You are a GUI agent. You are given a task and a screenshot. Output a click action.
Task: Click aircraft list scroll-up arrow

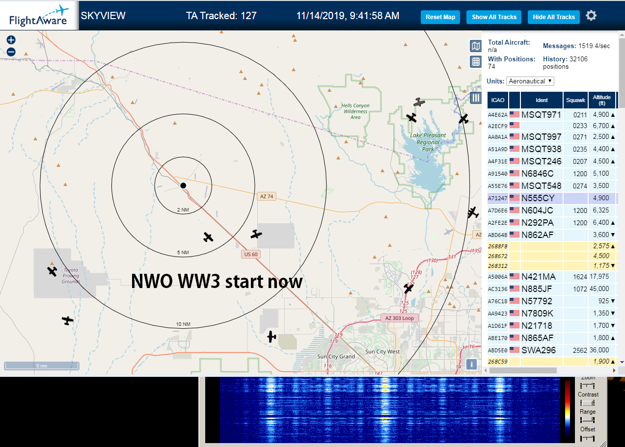[622, 34]
